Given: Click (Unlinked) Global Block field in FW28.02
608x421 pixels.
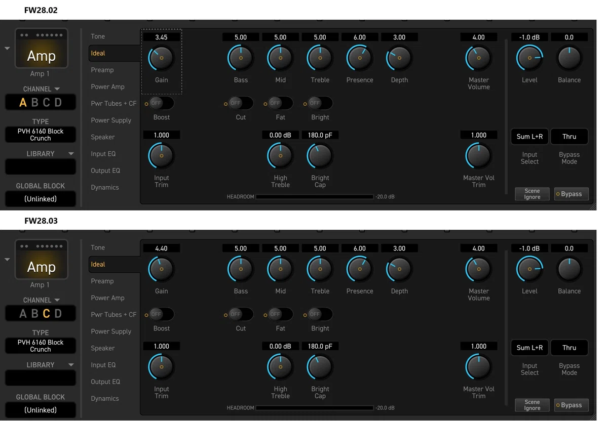Looking at the screenshot, I should (41, 199).
